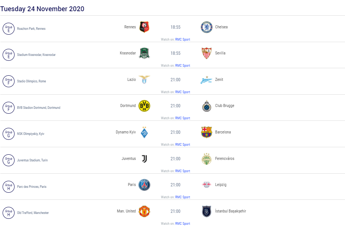Open the Manchester United crest

(144, 211)
